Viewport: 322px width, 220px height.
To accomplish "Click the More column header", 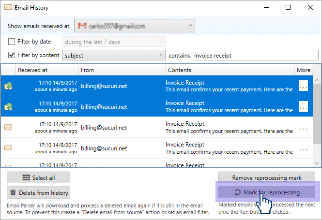I will [304, 70].
